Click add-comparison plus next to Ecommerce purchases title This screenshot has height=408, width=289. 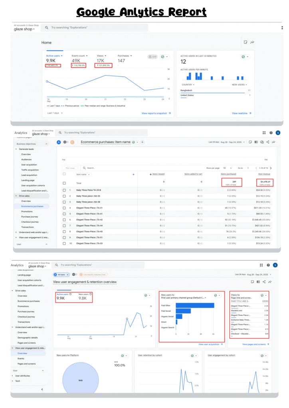pos(143,142)
